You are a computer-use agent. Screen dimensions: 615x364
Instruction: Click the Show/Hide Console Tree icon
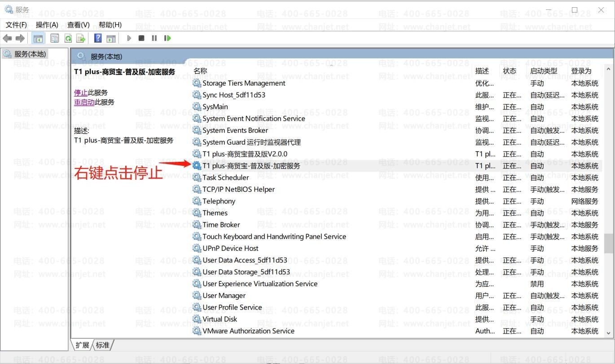[x=38, y=39]
